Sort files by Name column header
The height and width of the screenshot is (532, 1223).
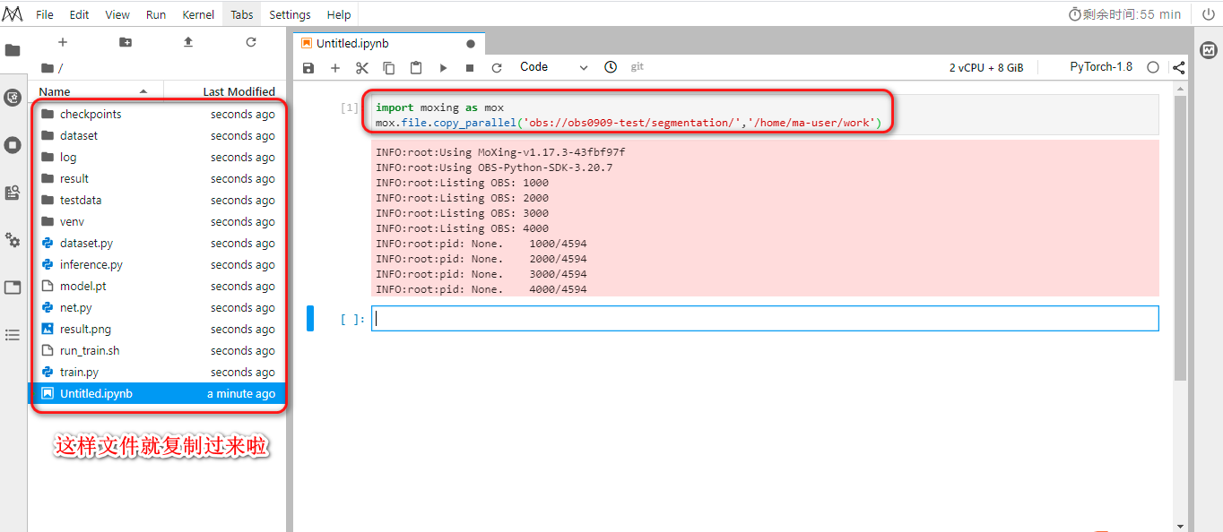pos(96,91)
